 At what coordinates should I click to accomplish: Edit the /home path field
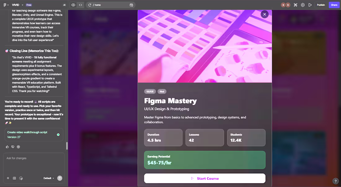pyautogui.click(x=110, y=5)
